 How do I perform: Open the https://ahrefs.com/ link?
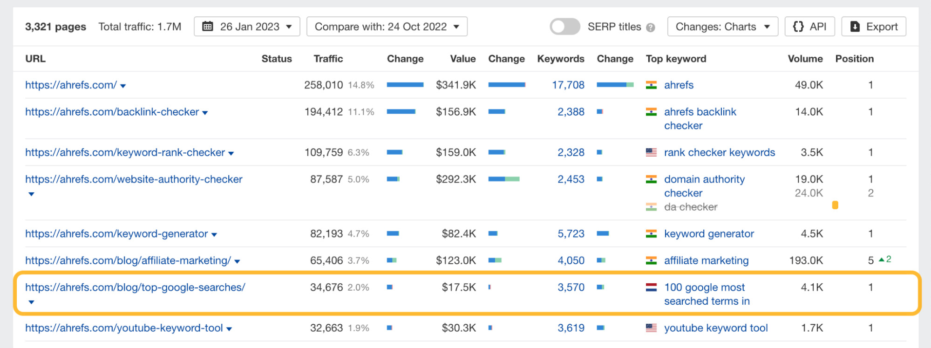[x=71, y=85]
